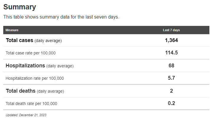Select the Total death rate per 100,000 label
Viewport: 215px width, 120px height.
pyautogui.click(x=32, y=104)
